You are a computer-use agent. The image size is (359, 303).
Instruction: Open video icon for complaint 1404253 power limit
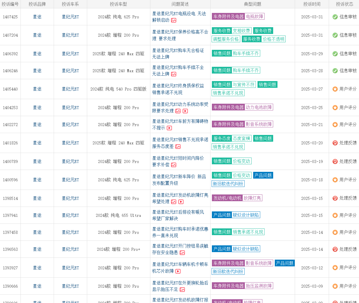(185, 111)
